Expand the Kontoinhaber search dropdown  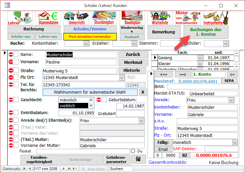[x=86, y=43]
